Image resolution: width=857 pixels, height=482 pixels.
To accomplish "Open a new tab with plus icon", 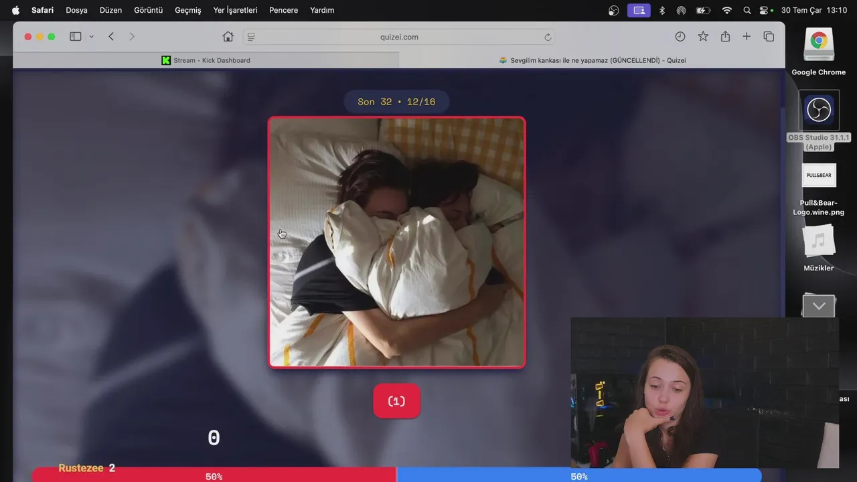I will (x=747, y=37).
